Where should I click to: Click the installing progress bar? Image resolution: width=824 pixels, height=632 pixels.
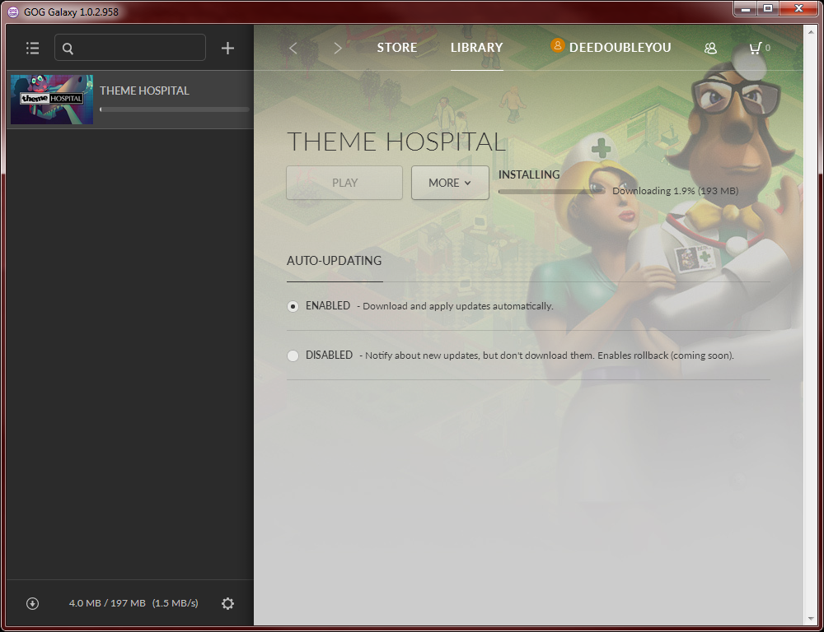coord(552,191)
